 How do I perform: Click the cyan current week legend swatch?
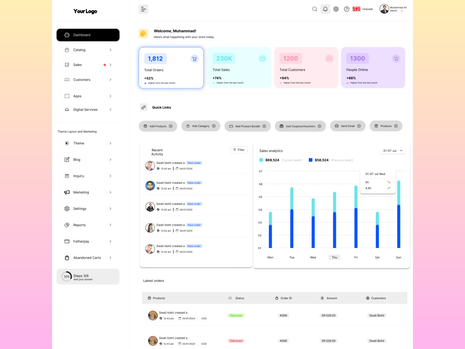click(x=261, y=160)
